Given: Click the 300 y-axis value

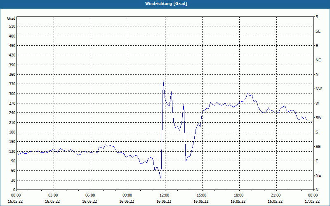Looking at the screenshot, I should click(x=12, y=94).
